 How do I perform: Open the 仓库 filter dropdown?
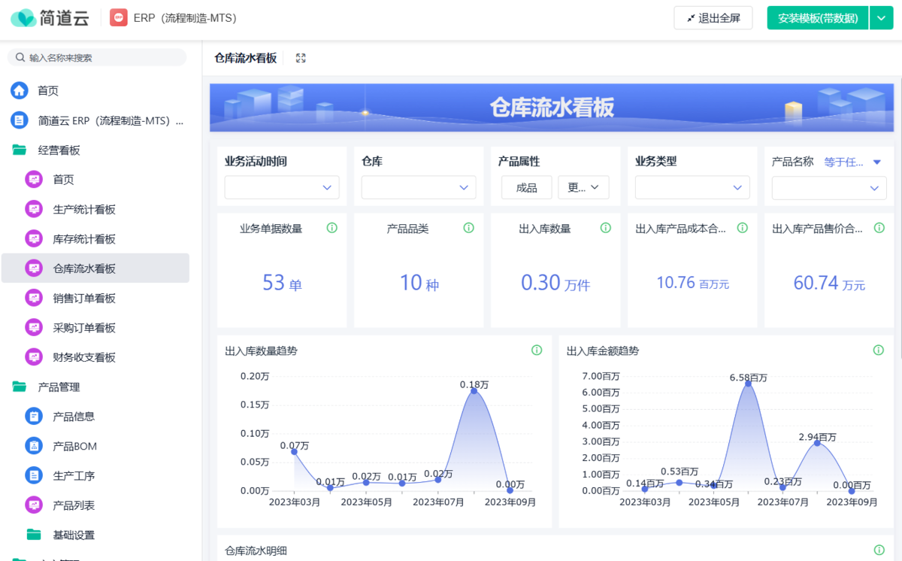click(419, 187)
